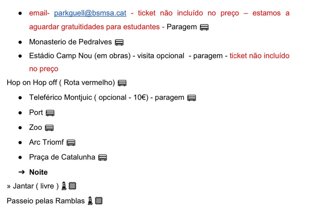This screenshot has height=211, width=311.
Task: Click the 'Passeio pelas Ramblas' text
Action: pos(46,201)
